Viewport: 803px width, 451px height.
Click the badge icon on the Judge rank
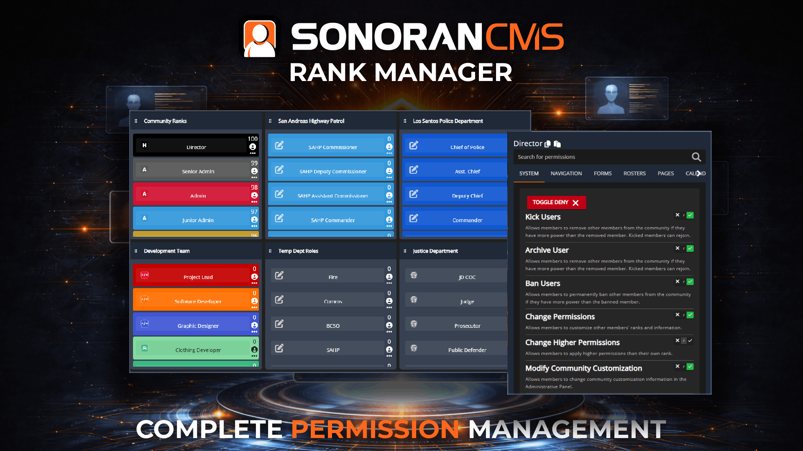tap(414, 299)
